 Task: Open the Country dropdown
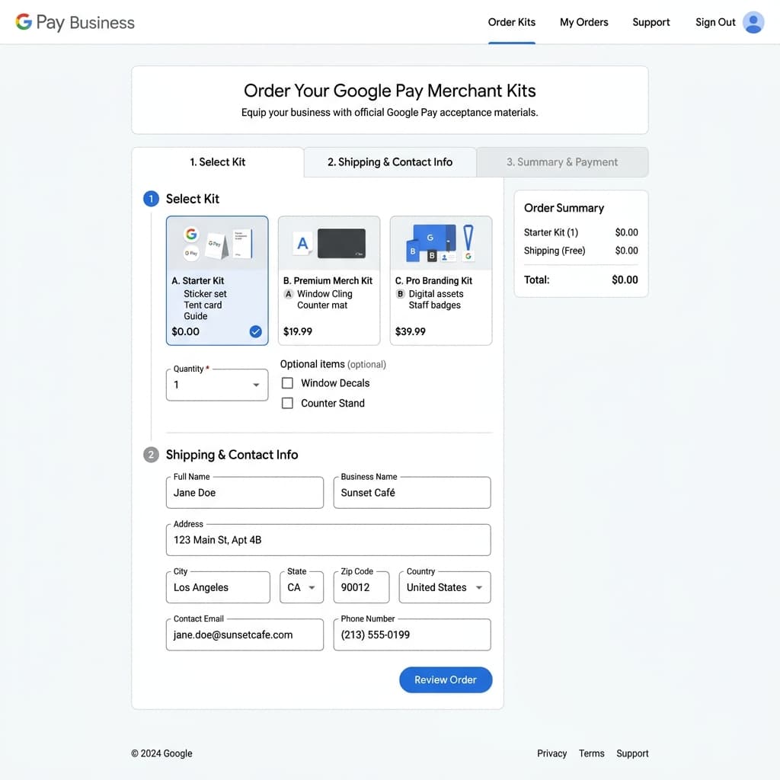(445, 587)
